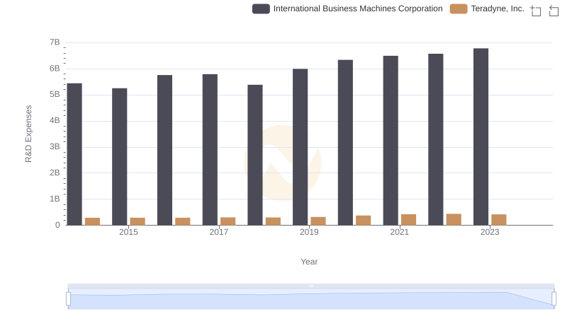This screenshot has height=326, width=567.
Task: Select the Teradyne bar for 2015
Action: [x=137, y=221]
